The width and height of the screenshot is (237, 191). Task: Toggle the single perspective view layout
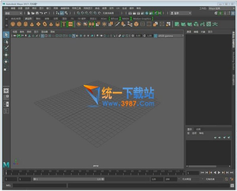coord(6,91)
